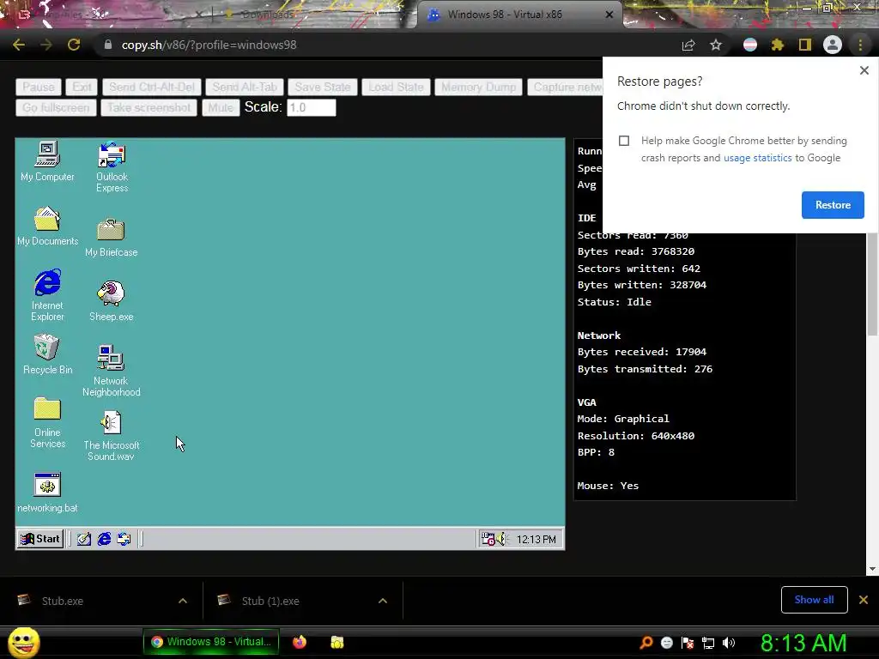This screenshot has height=659, width=879.
Task: Click the smiley face start button
Action: coord(23,642)
